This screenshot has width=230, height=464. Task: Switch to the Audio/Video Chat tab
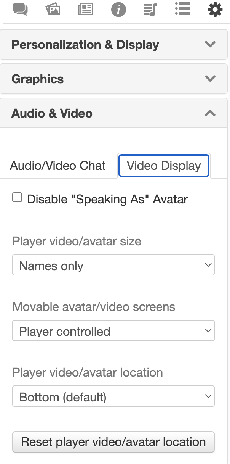tap(58, 166)
